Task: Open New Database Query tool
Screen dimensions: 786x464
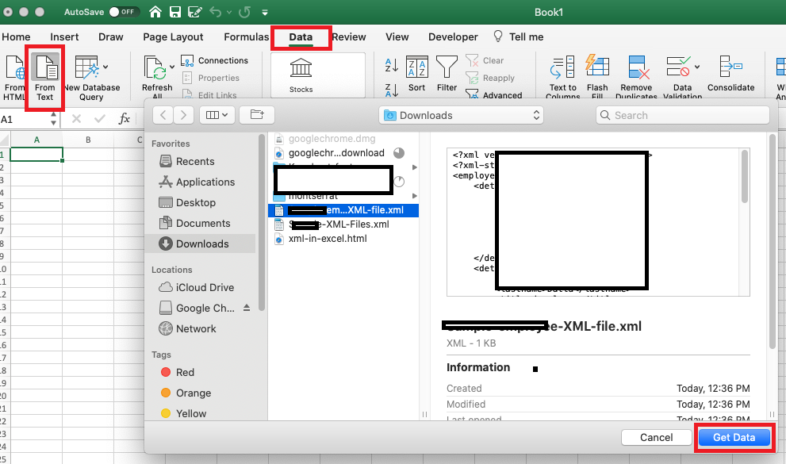Action: 86,67
